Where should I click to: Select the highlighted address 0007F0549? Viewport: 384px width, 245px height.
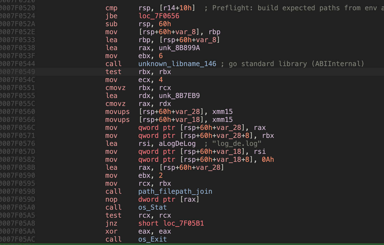pyautogui.click(x=17, y=72)
